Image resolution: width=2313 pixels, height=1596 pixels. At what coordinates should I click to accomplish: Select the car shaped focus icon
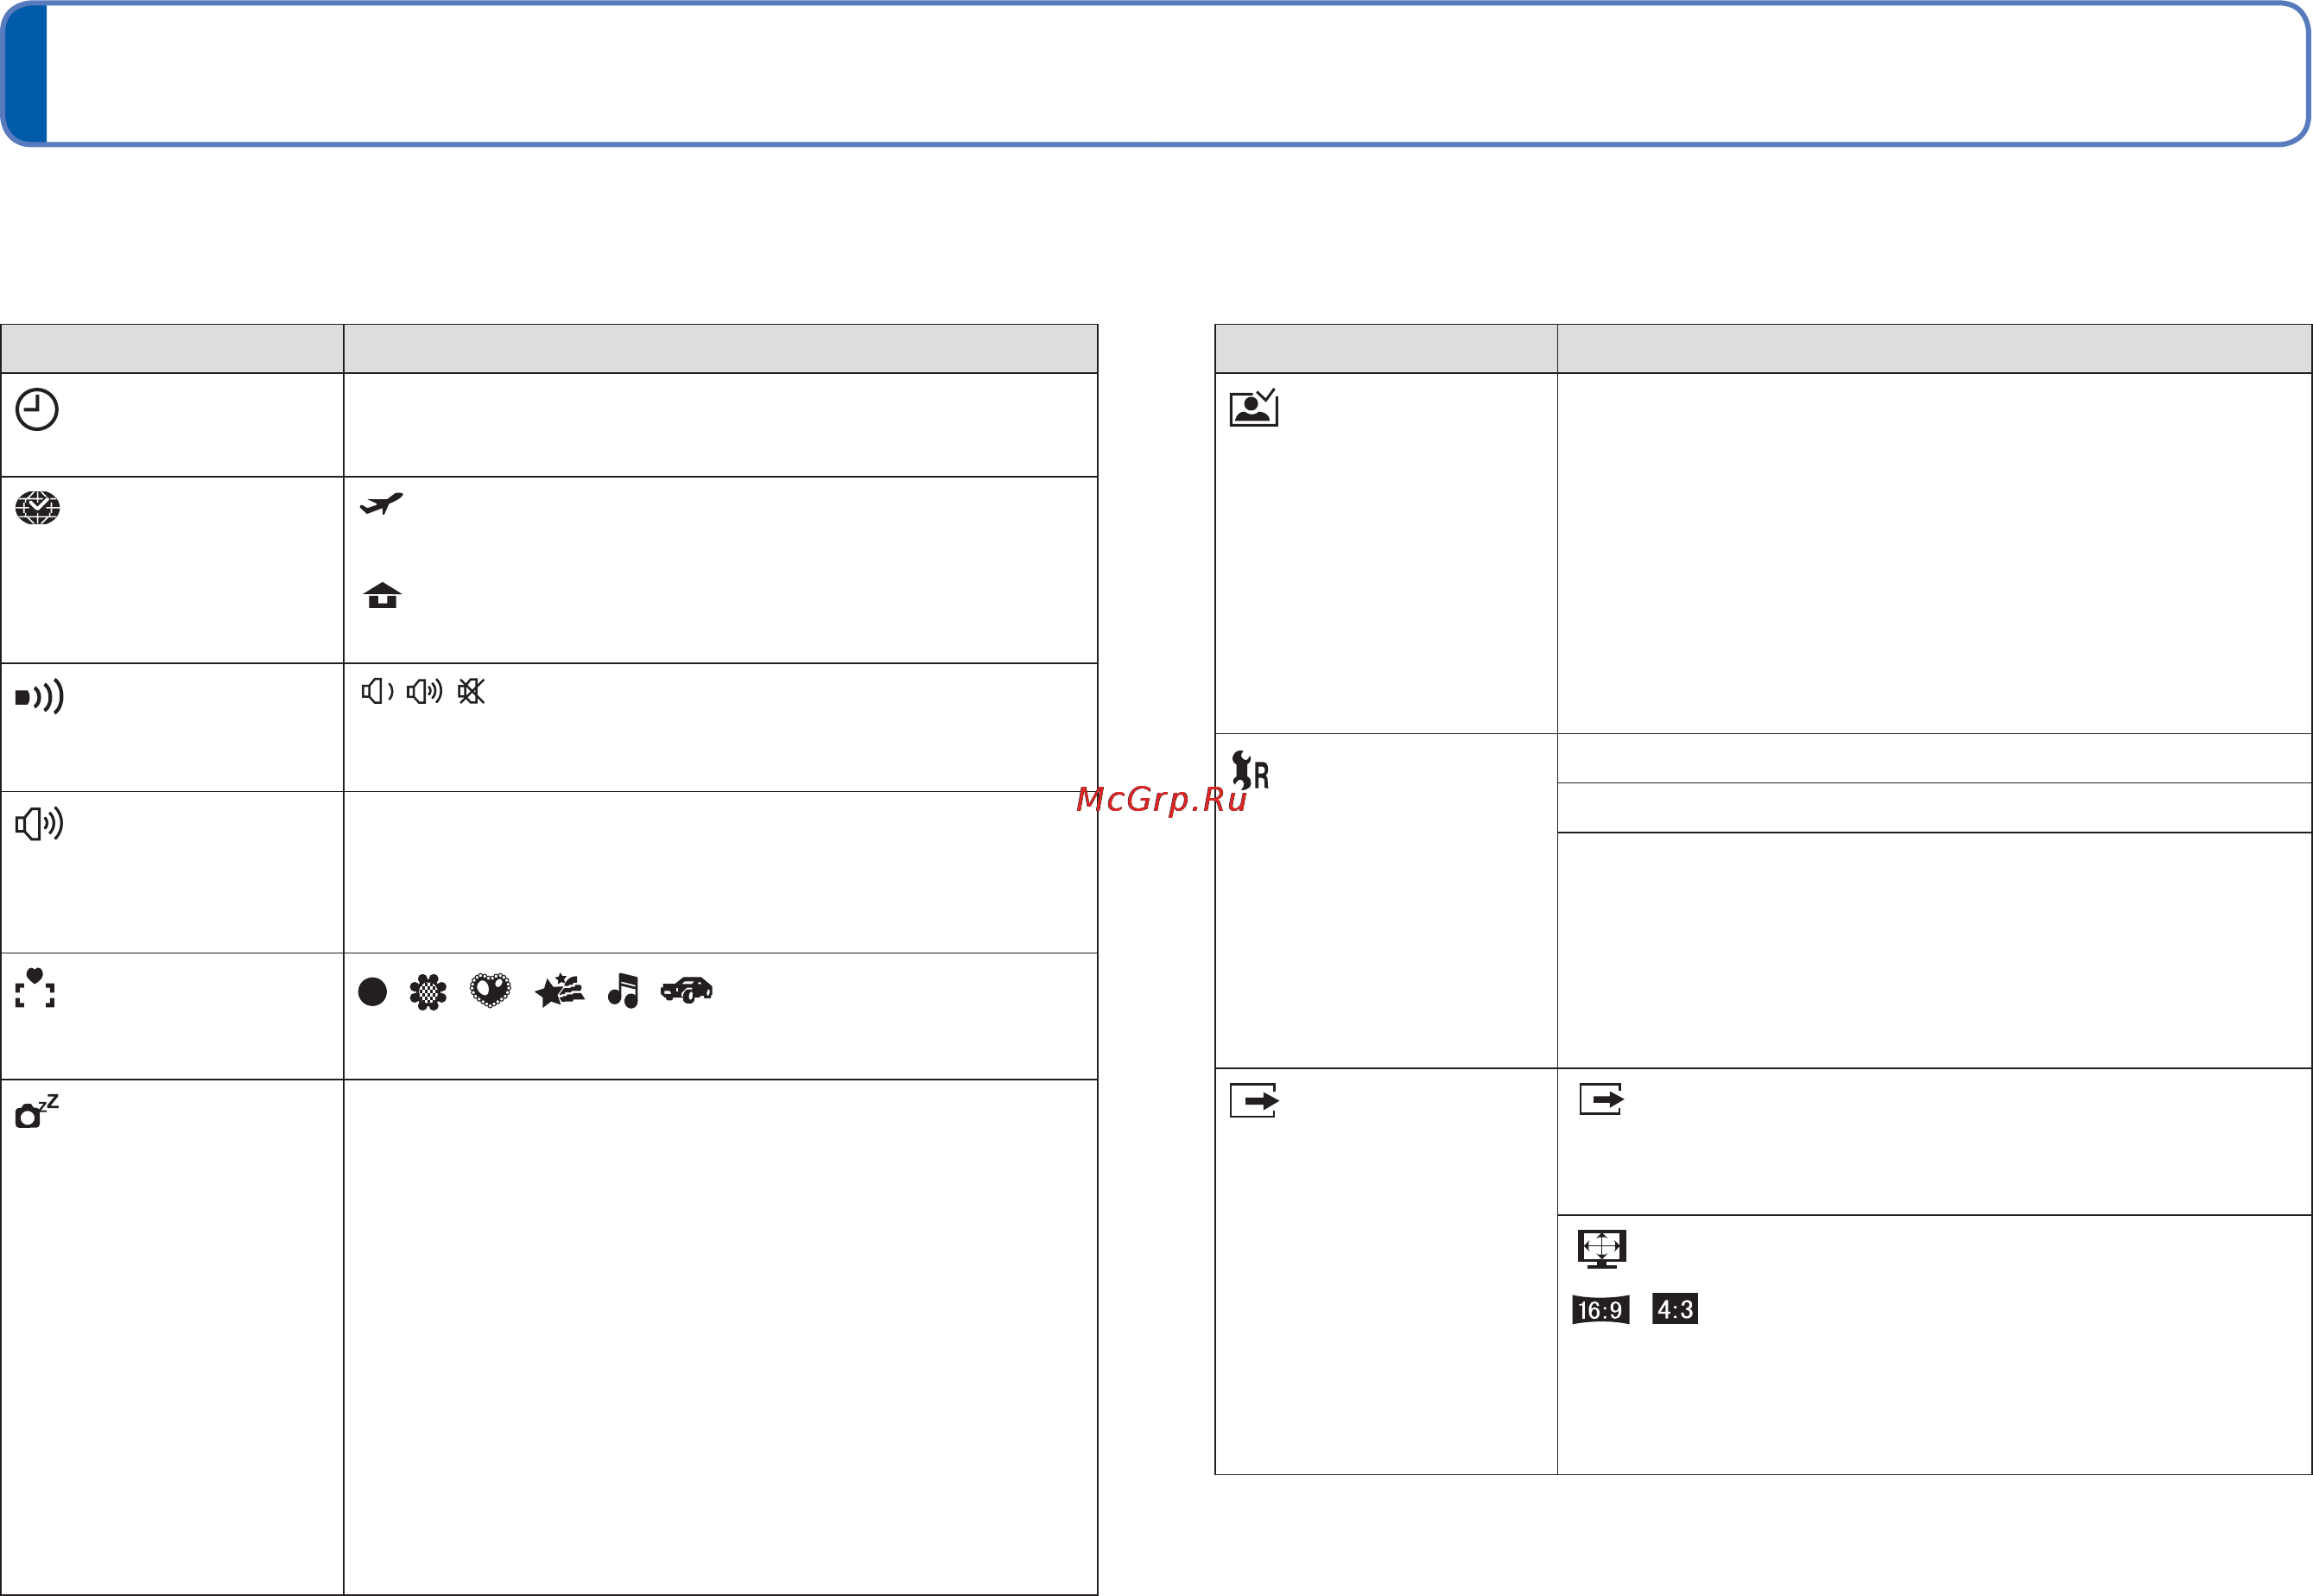click(x=687, y=990)
